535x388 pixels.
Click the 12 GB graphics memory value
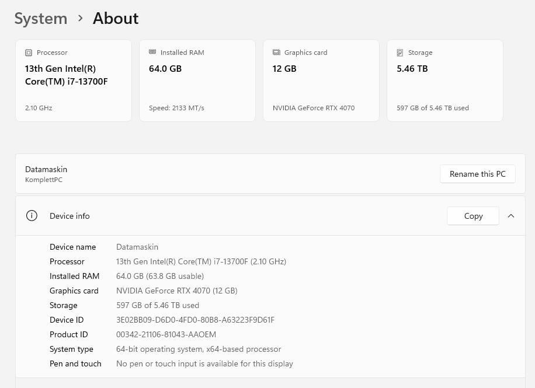click(x=284, y=68)
